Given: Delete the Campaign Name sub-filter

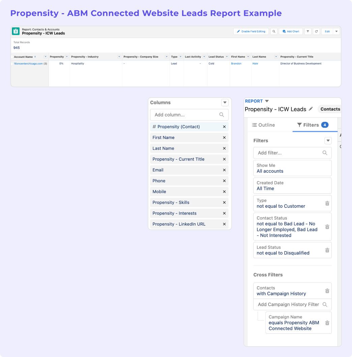Looking at the screenshot, I should (327, 323).
